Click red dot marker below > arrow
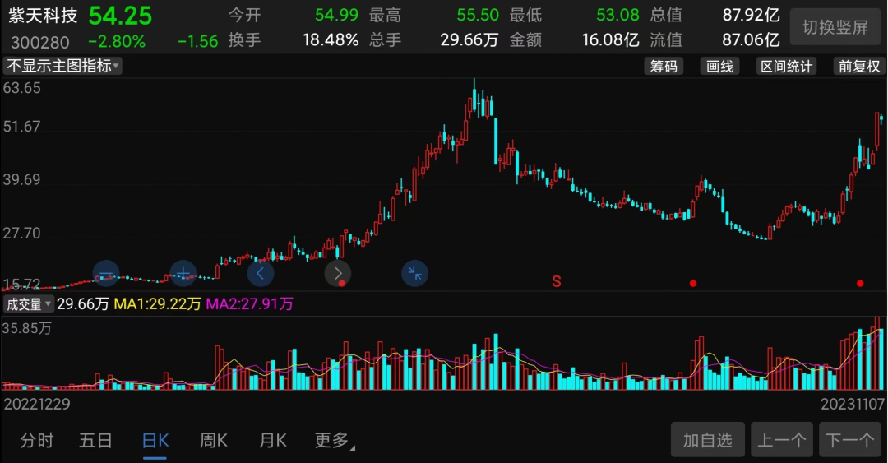This screenshot has height=463, width=888. (x=342, y=284)
